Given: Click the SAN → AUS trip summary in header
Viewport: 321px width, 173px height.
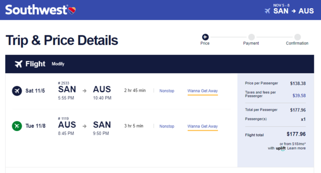Looking at the screenshot, I should pyautogui.click(x=293, y=11).
